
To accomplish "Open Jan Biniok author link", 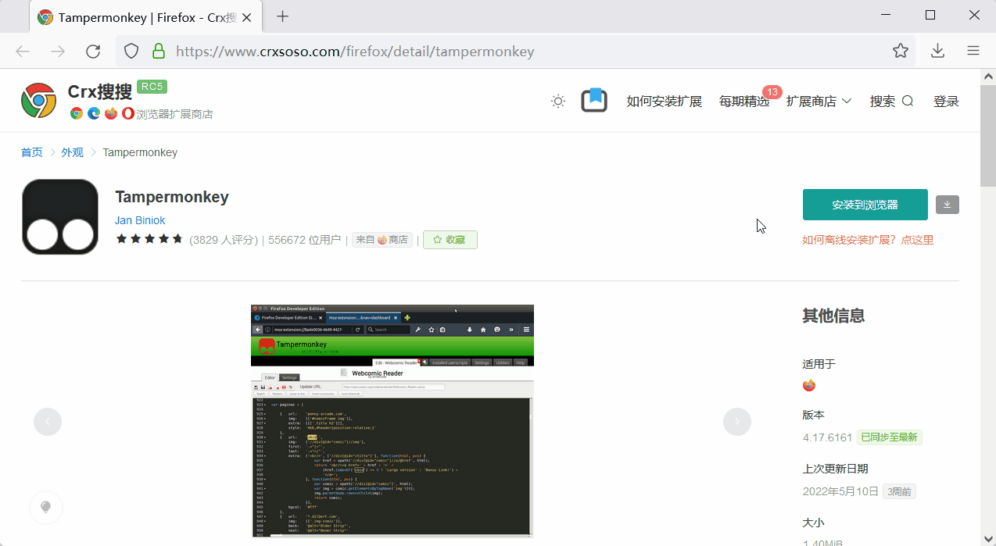I will [x=140, y=220].
